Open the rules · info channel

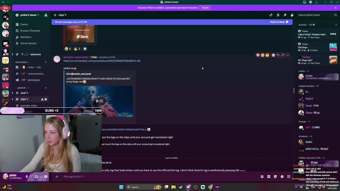pos(31,67)
